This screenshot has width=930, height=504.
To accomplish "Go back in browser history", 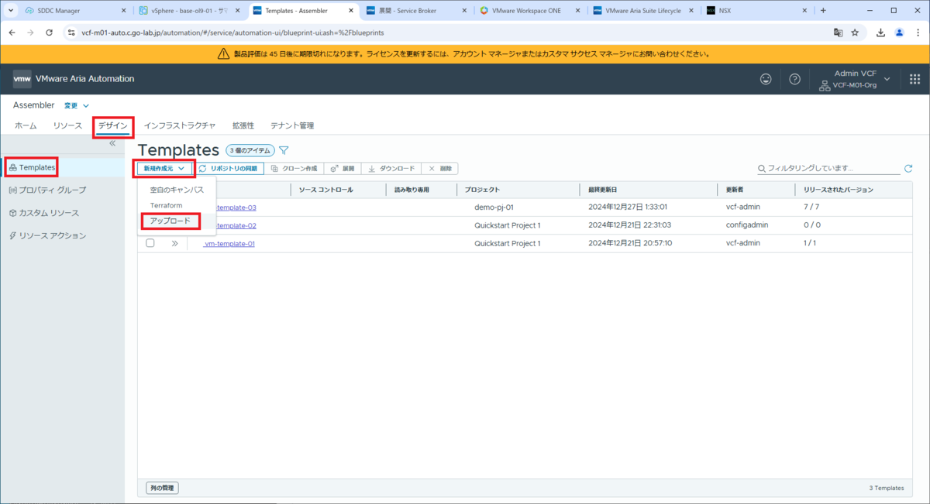I will [x=12, y=33].
